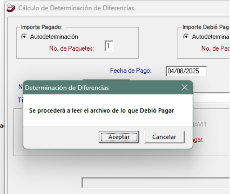Click the Cálculo de Determinación de Diferencias title
This screenshot has height=194, width=230.
(76, 8)
